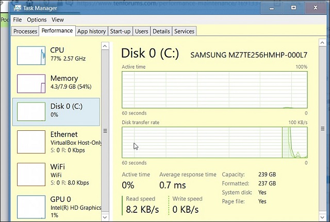Image resolution: width=330 pixels, height=222 pixels.
Task: Open the View menu
Action: (58, 20)
